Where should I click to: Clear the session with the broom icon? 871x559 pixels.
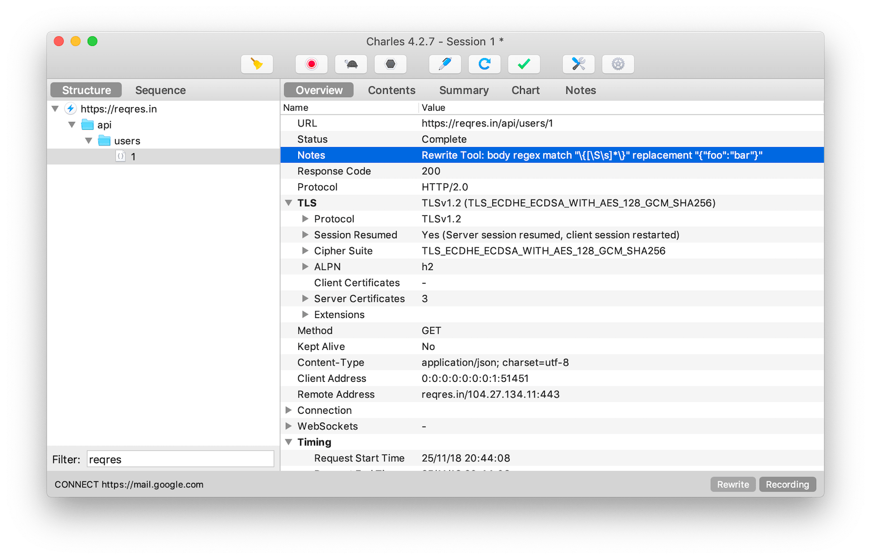[257, 64]
